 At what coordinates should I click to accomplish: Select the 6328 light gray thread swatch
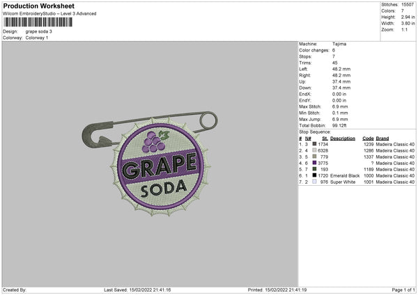(315, 150)
